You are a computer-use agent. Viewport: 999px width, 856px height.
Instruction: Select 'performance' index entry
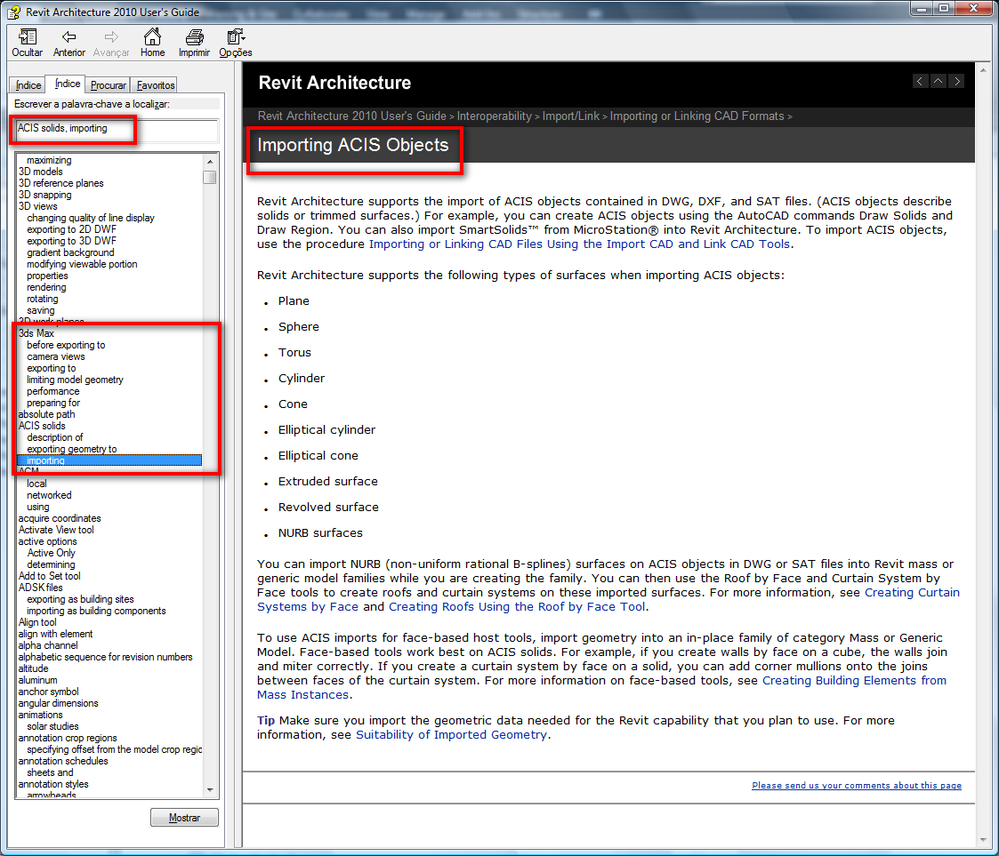tap(52, 391)
